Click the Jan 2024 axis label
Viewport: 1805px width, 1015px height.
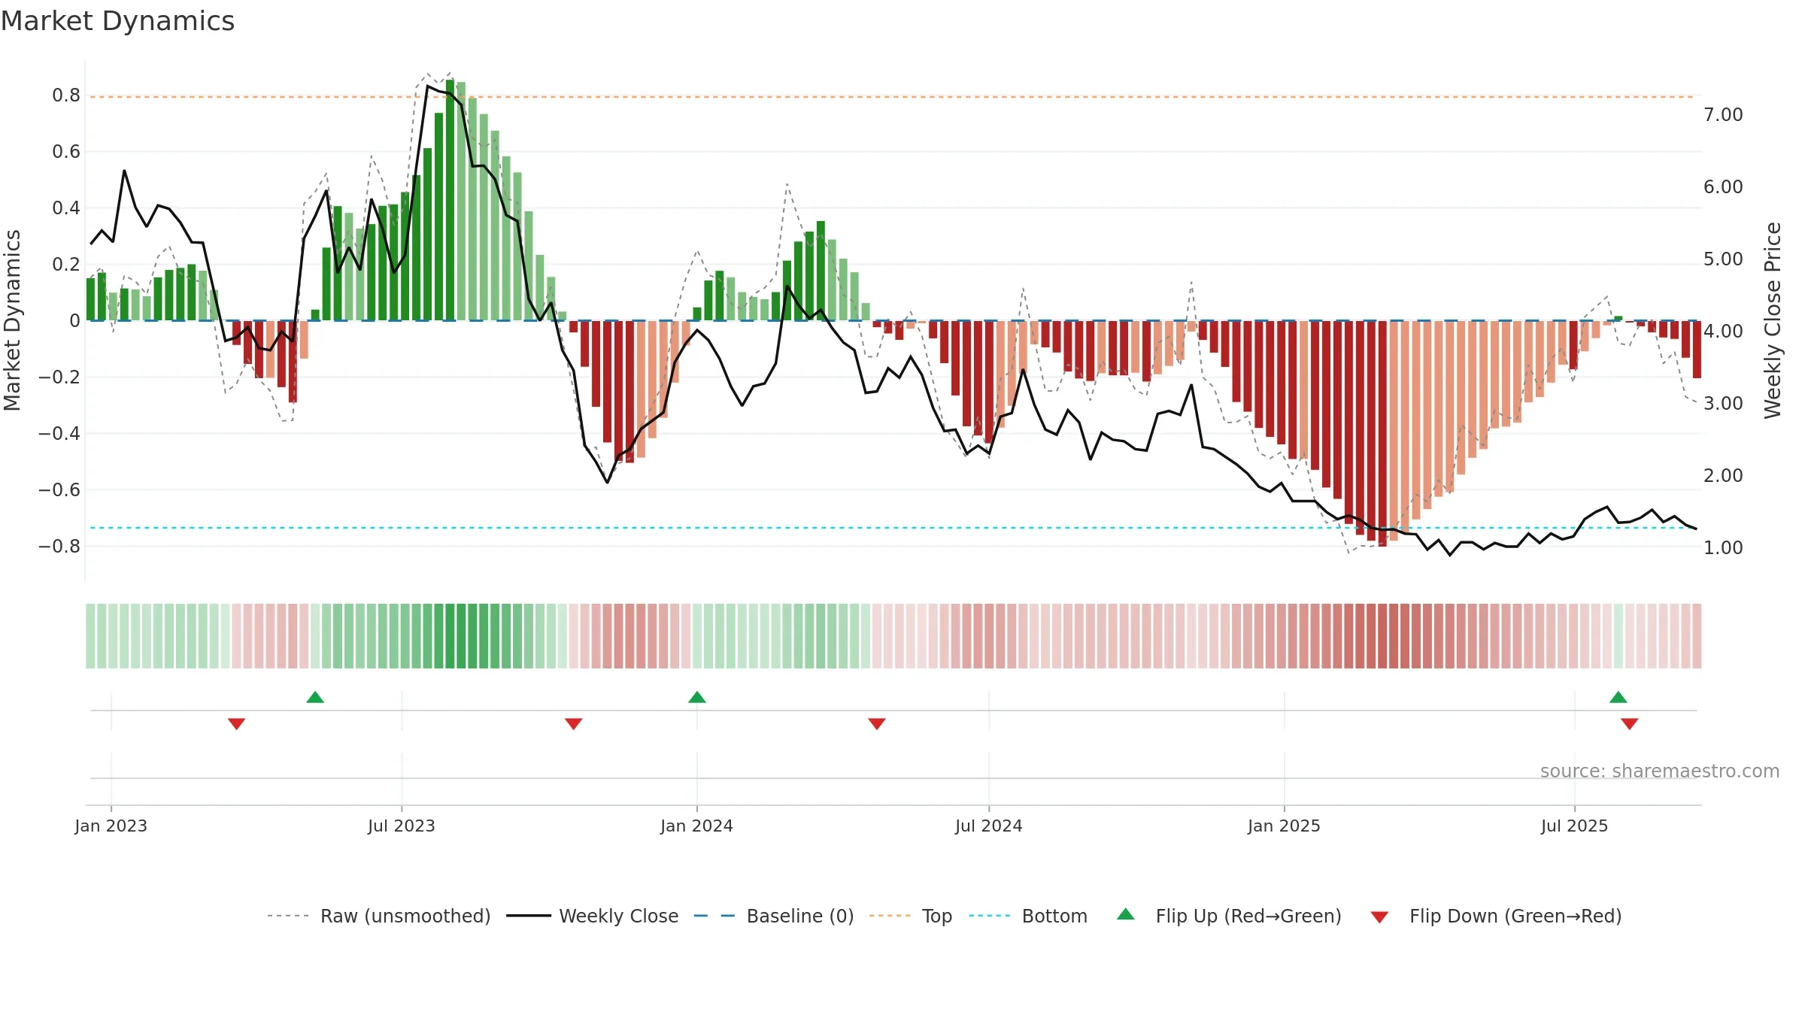[697, 826]
